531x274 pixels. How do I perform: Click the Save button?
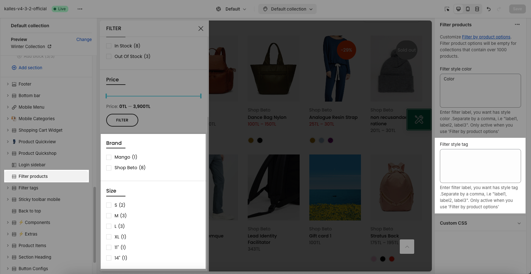[517, 9]
